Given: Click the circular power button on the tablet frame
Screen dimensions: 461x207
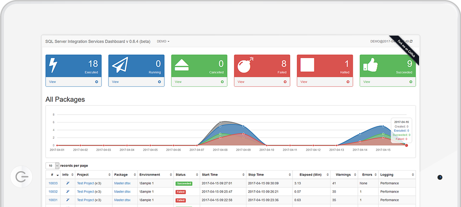Looking at the screenshot, I should click(x=21, y=177).
